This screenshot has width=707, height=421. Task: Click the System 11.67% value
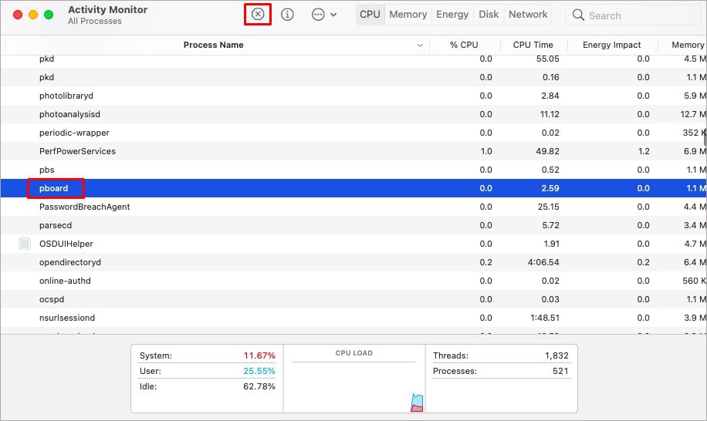click(x=259, y=355)
